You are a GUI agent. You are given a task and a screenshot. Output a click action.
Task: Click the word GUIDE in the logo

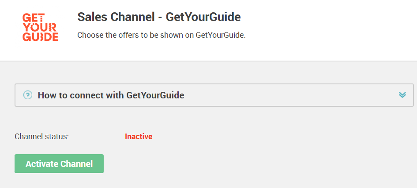pos(40,37)
